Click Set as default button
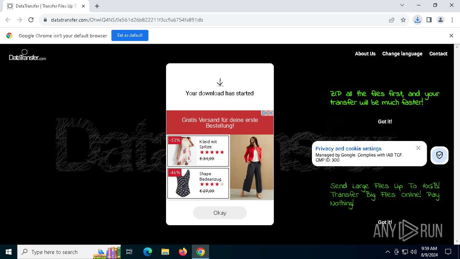Image resolution: width=460 pixels, height=259 pixels. pos(130,35)
